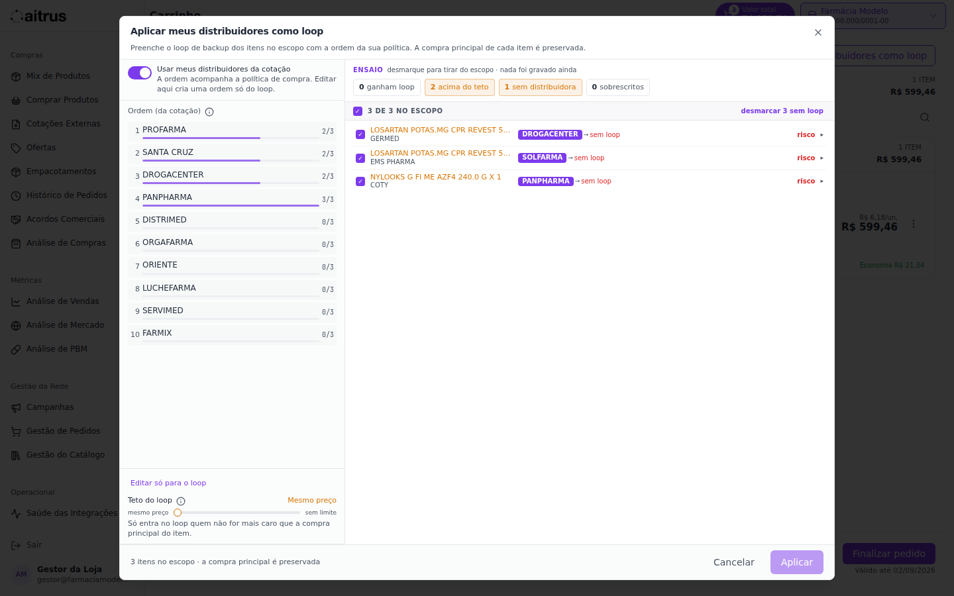Viewport: 954px width, 596px height.
Task: Select the 0 ganham loop filter chip
Action: pyautogui.click(x=387, y=87)
